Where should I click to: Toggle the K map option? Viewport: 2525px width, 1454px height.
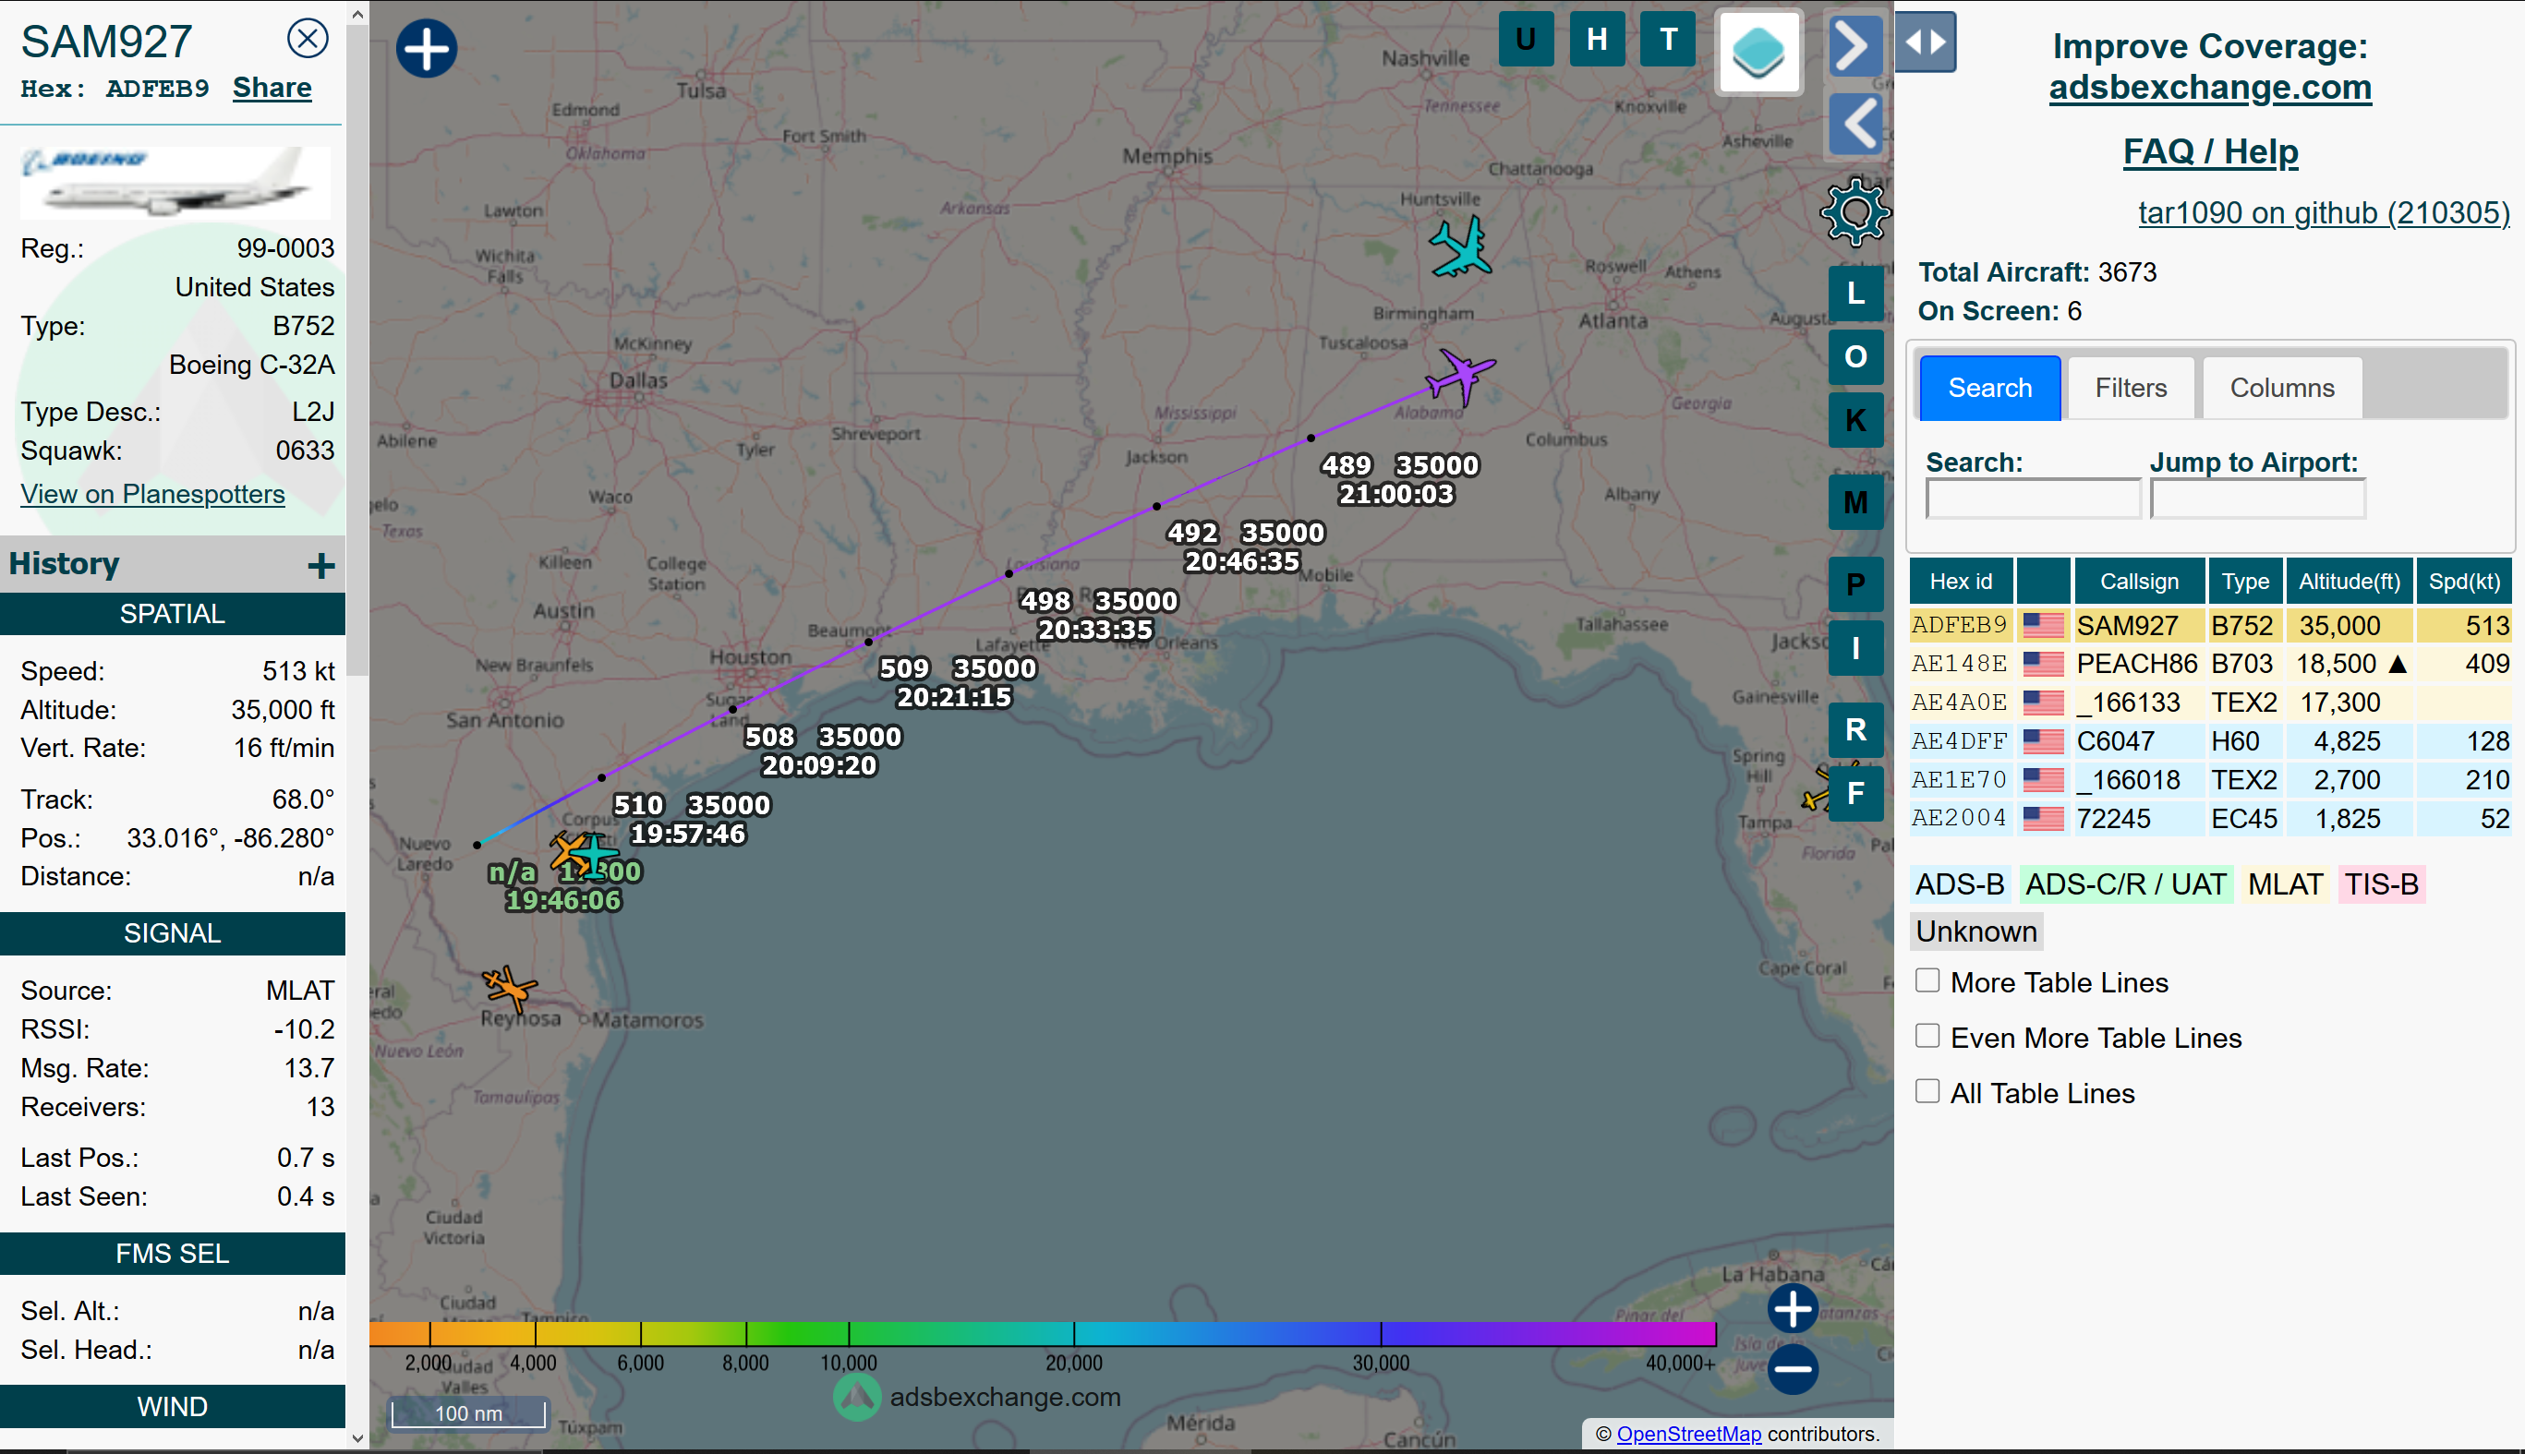click(x=1855, y=420)
